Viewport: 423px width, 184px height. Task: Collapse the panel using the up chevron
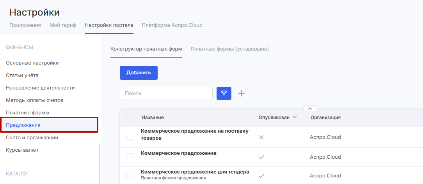[x=310, y=109]
